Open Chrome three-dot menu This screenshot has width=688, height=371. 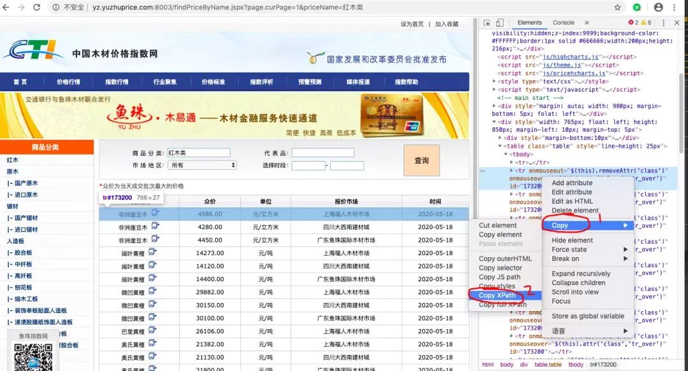click(x=675, y=8)
